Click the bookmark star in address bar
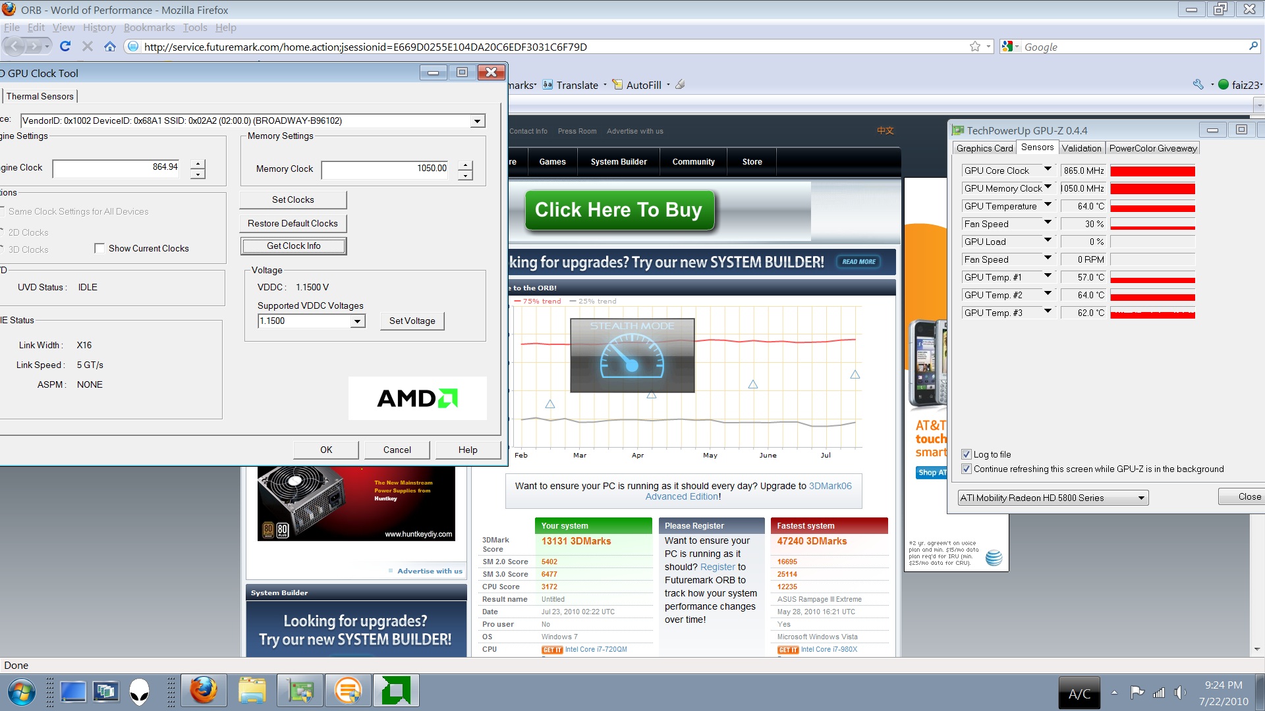The width and height of the screenshot is (1265, 711). 975,46
